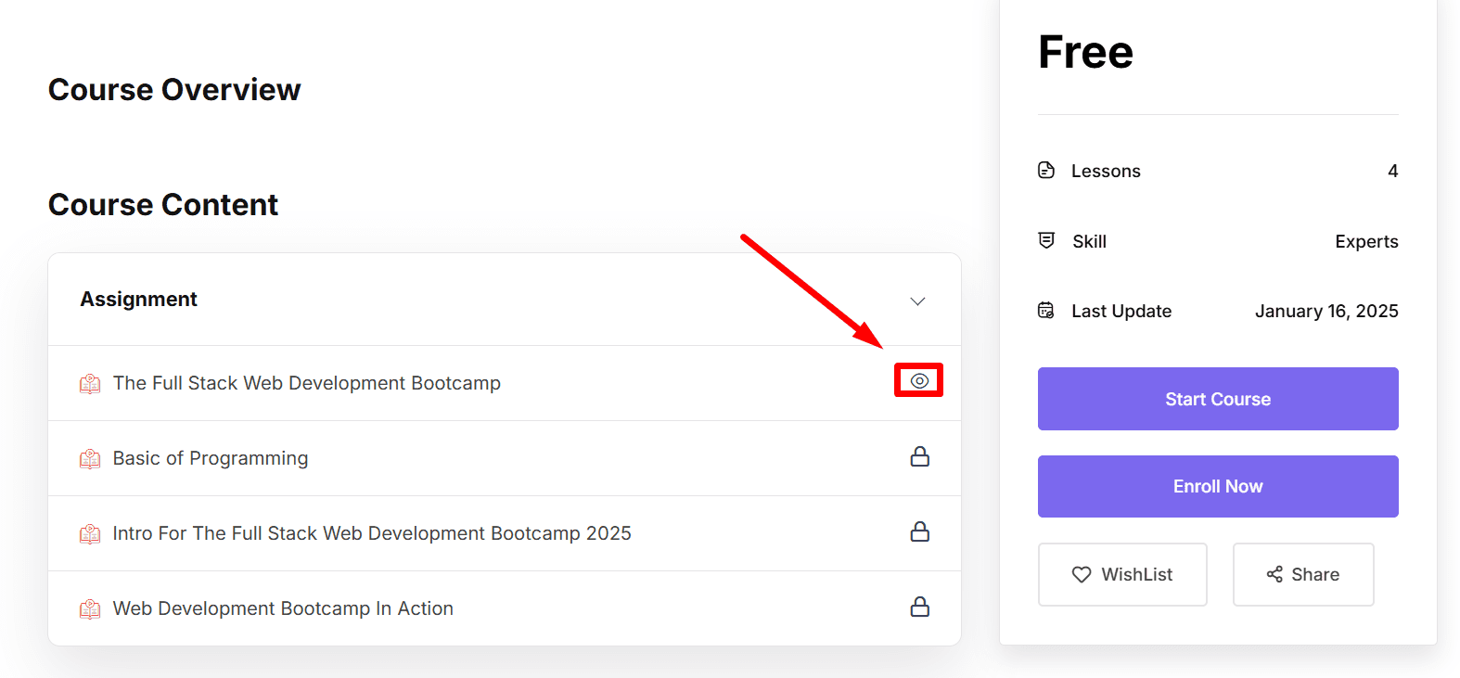The height and width of the screenshot is (678, 1460).
Task: Open the preview eye icon for Full Stack Bootcamp
Action: point(918,380)
